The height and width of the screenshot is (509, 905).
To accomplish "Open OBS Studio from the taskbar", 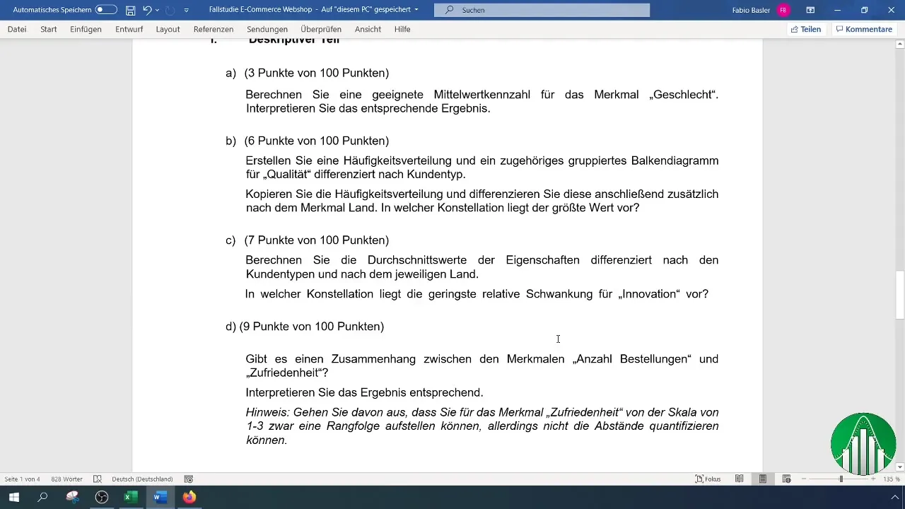I will point(102,497).
